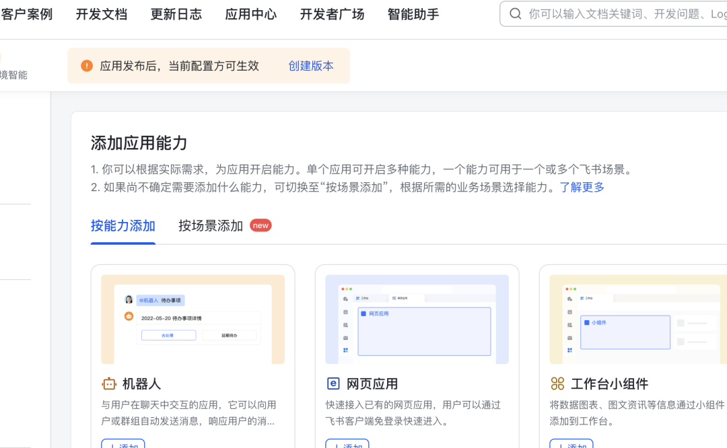Click the 机器人 card preview image
Image resolution: width=727 pixels, height=448 pixels.
coord(193,318)
